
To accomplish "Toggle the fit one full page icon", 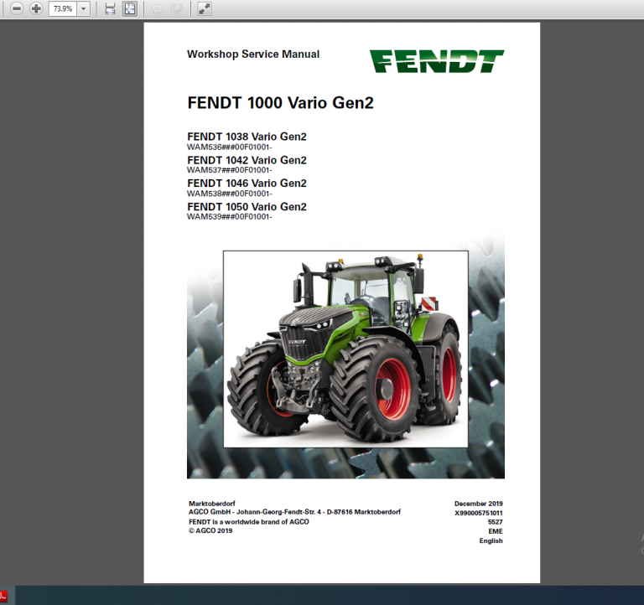I will click(x=130, y=8).
